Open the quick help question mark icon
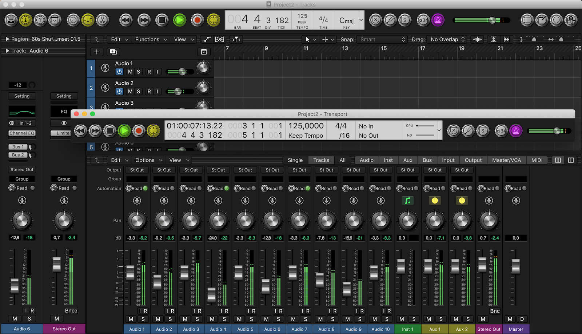Viewport: 582px width, 334px height. (x=40, y=20)
